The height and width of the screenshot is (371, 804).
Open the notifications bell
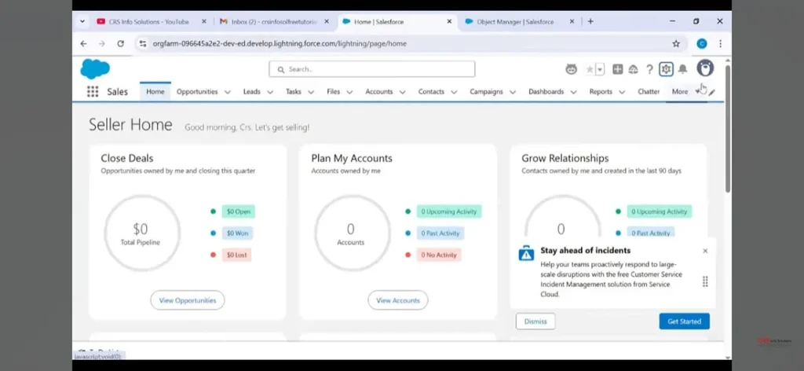pyautogui.click(x=682, y=69)
